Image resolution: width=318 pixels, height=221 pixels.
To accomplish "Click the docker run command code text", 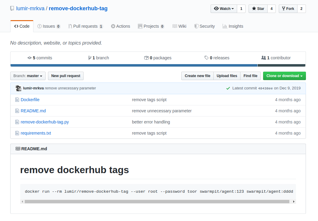I will pyautogui.click(x=159, y=191).
